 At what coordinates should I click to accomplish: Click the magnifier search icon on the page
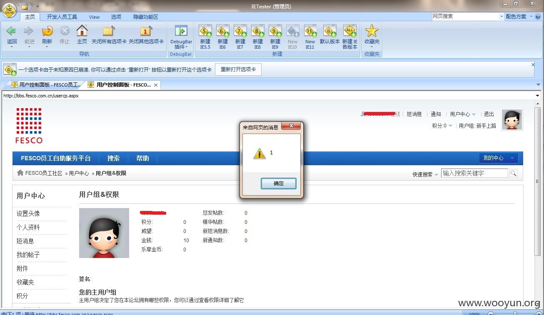point(513,174)
